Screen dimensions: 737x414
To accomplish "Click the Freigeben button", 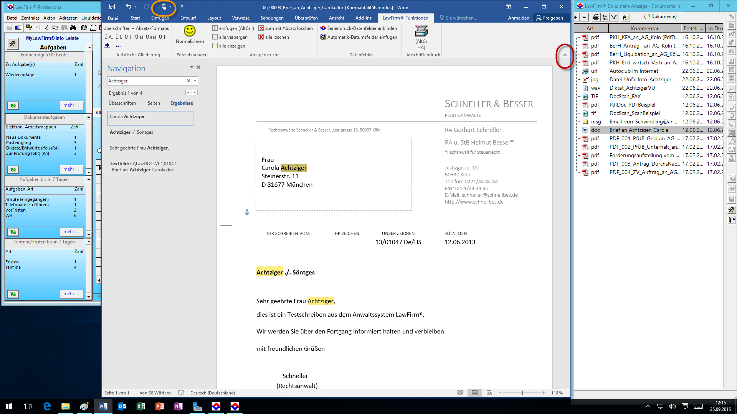I will [550, 18].
